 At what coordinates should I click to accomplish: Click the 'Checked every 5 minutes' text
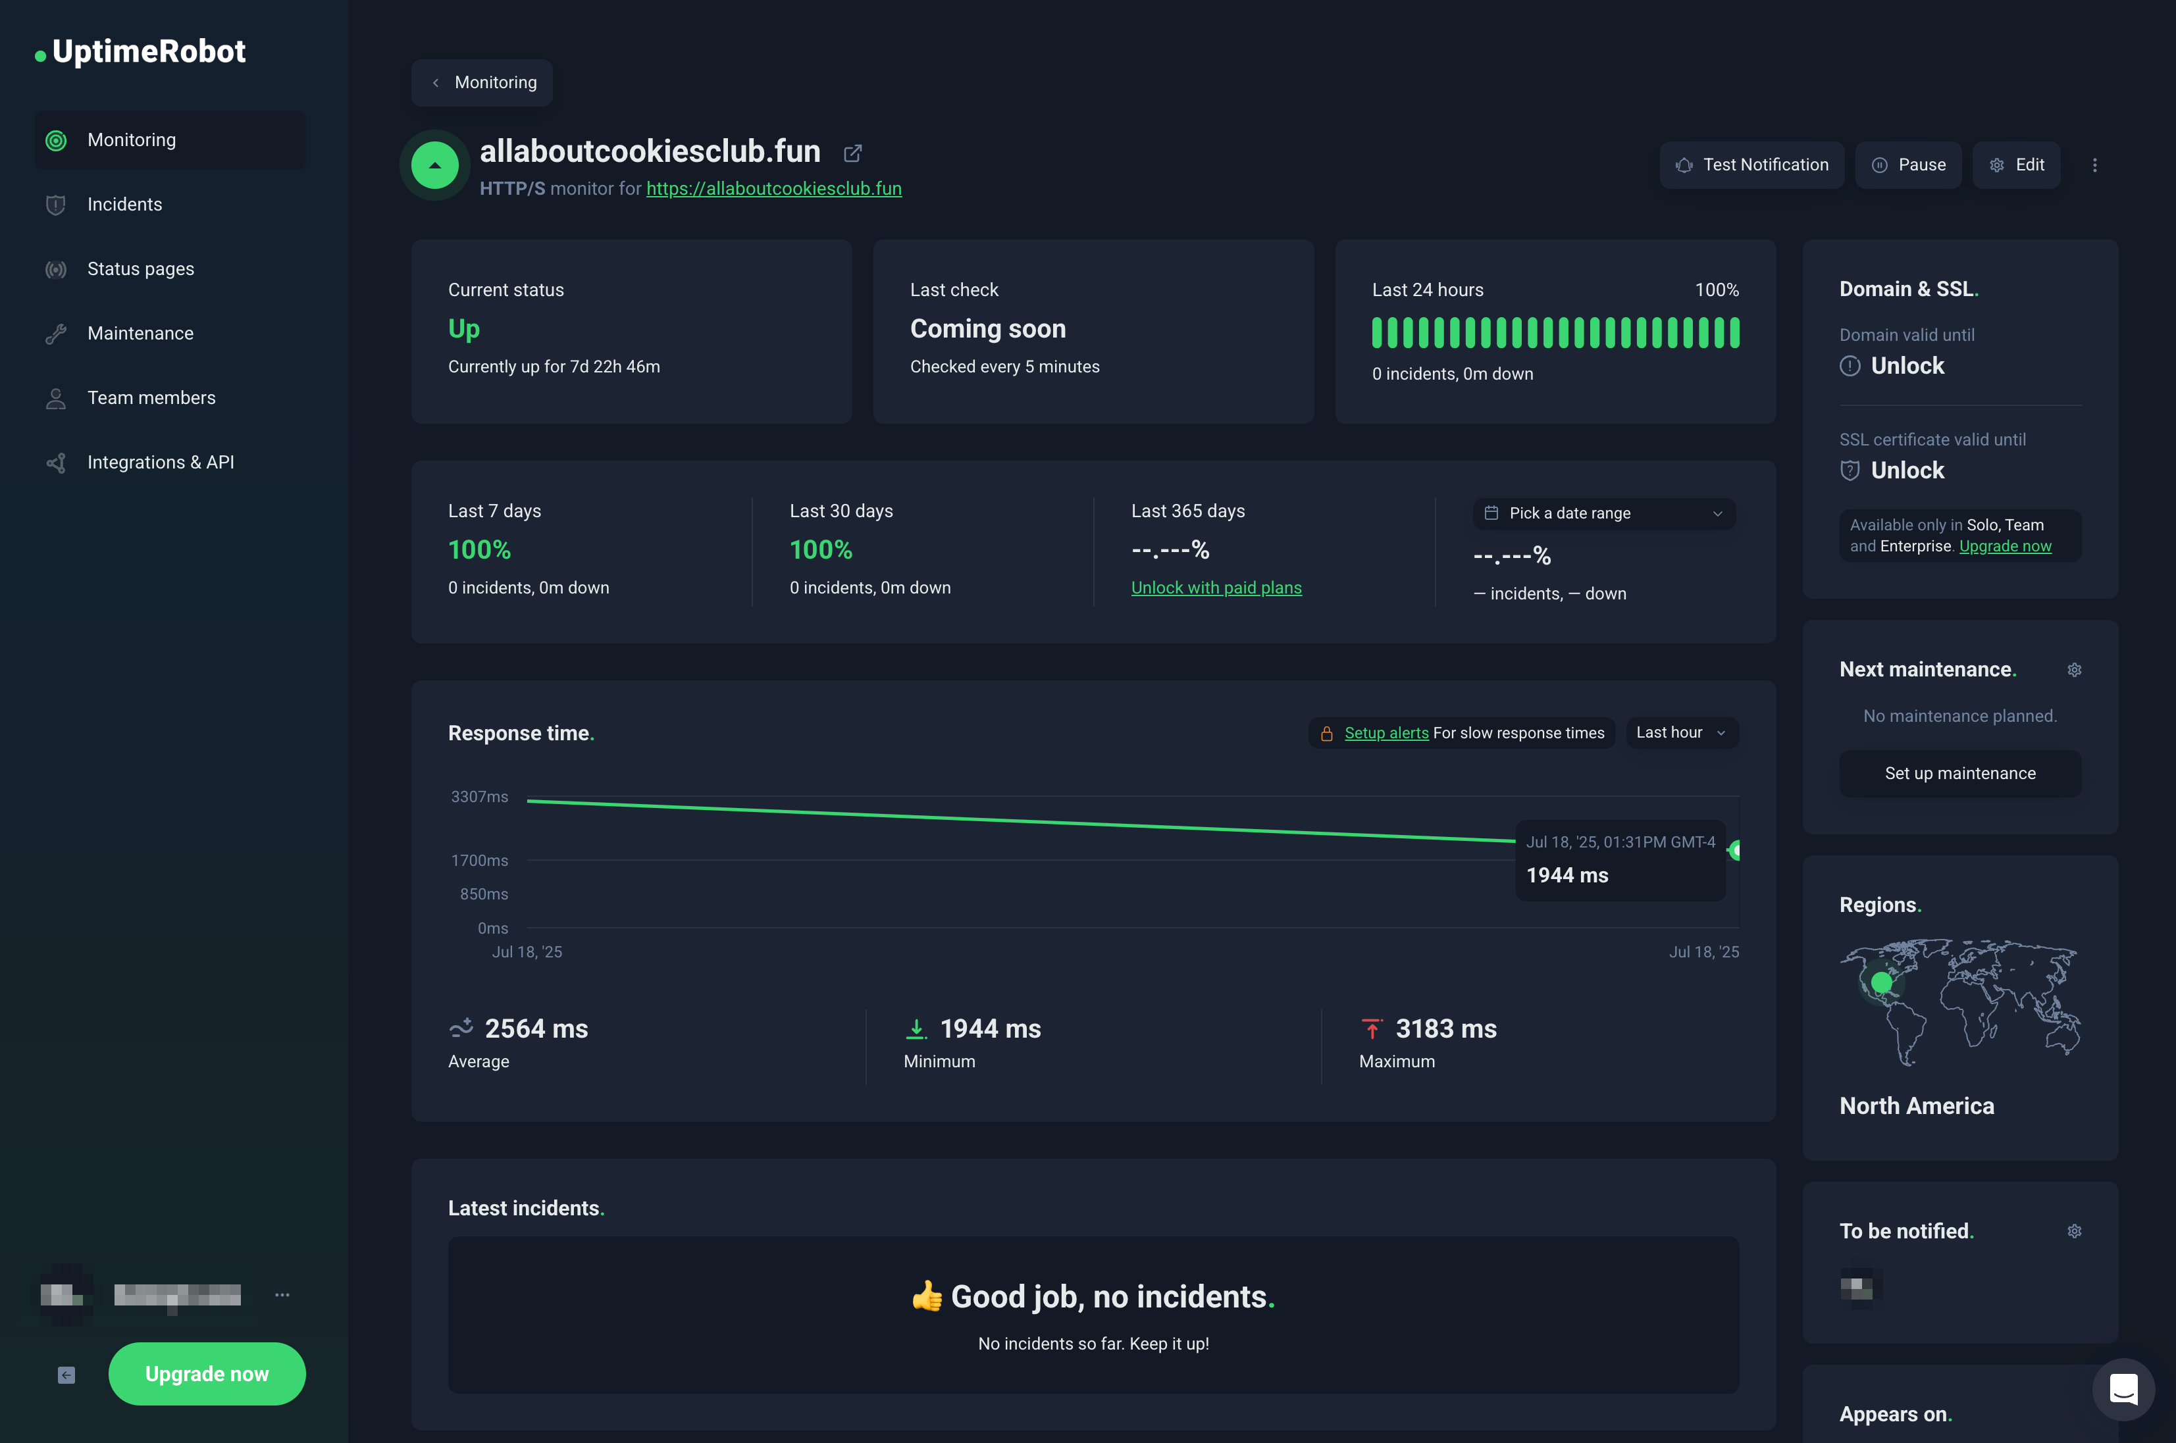pyautogui.click(x=1004, y=367)
